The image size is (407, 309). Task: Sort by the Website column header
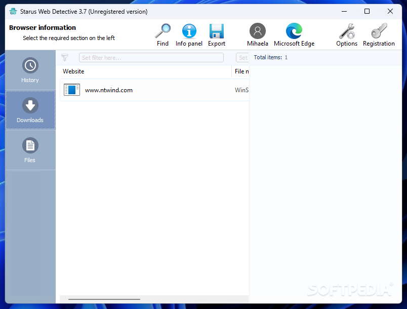click(146, 71)
